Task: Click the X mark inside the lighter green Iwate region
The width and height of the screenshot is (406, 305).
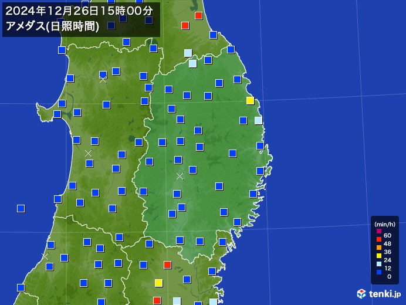Action: [180, 177]
